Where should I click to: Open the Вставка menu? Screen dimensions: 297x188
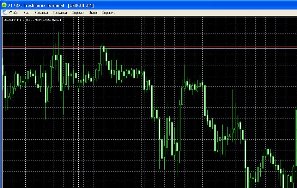click(x=41, y=13)
